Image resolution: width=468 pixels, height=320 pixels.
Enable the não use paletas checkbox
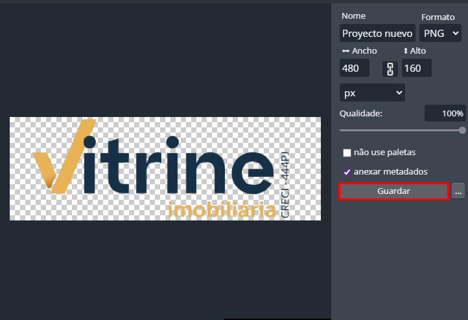(347, 153)
